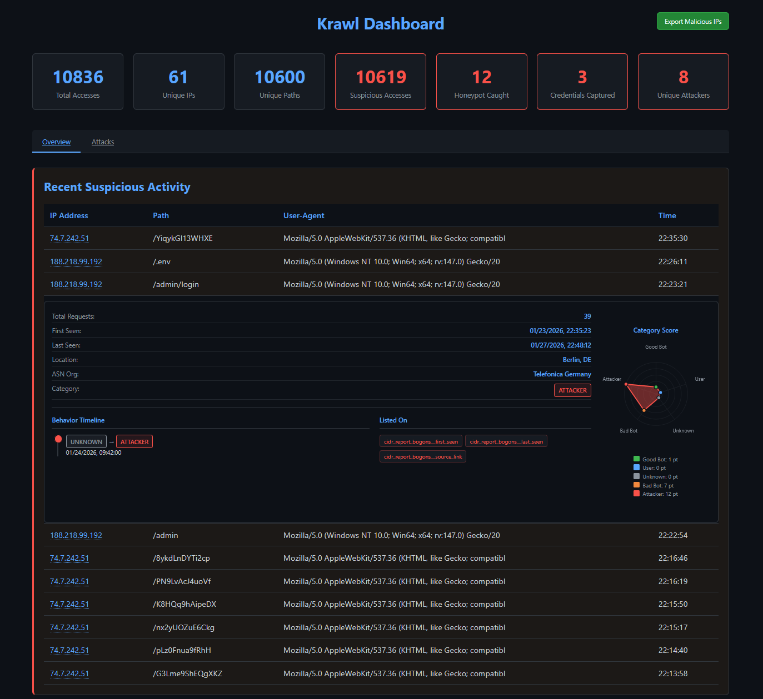Click the Suspicious Accesses stat card

pos(380,81)
